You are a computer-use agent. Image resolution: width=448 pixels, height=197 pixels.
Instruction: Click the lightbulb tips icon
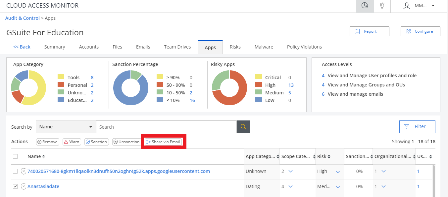[382, 6]
